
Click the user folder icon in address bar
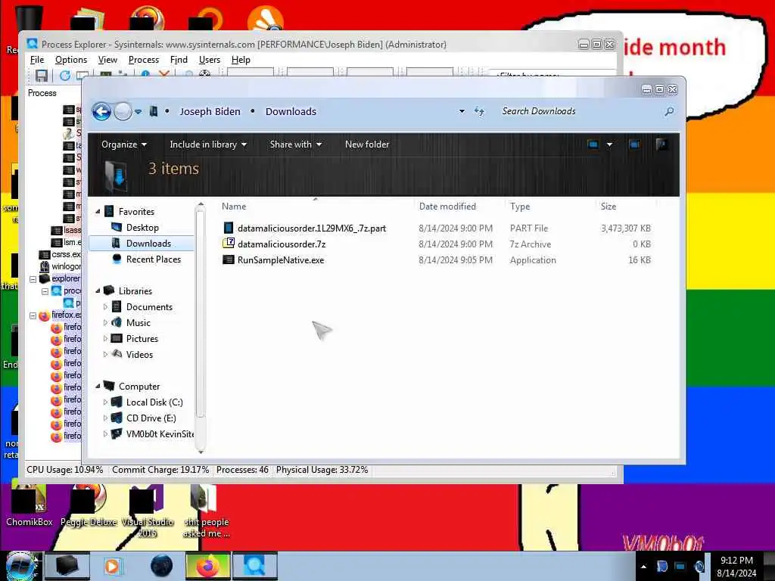[x=154, y=111]
